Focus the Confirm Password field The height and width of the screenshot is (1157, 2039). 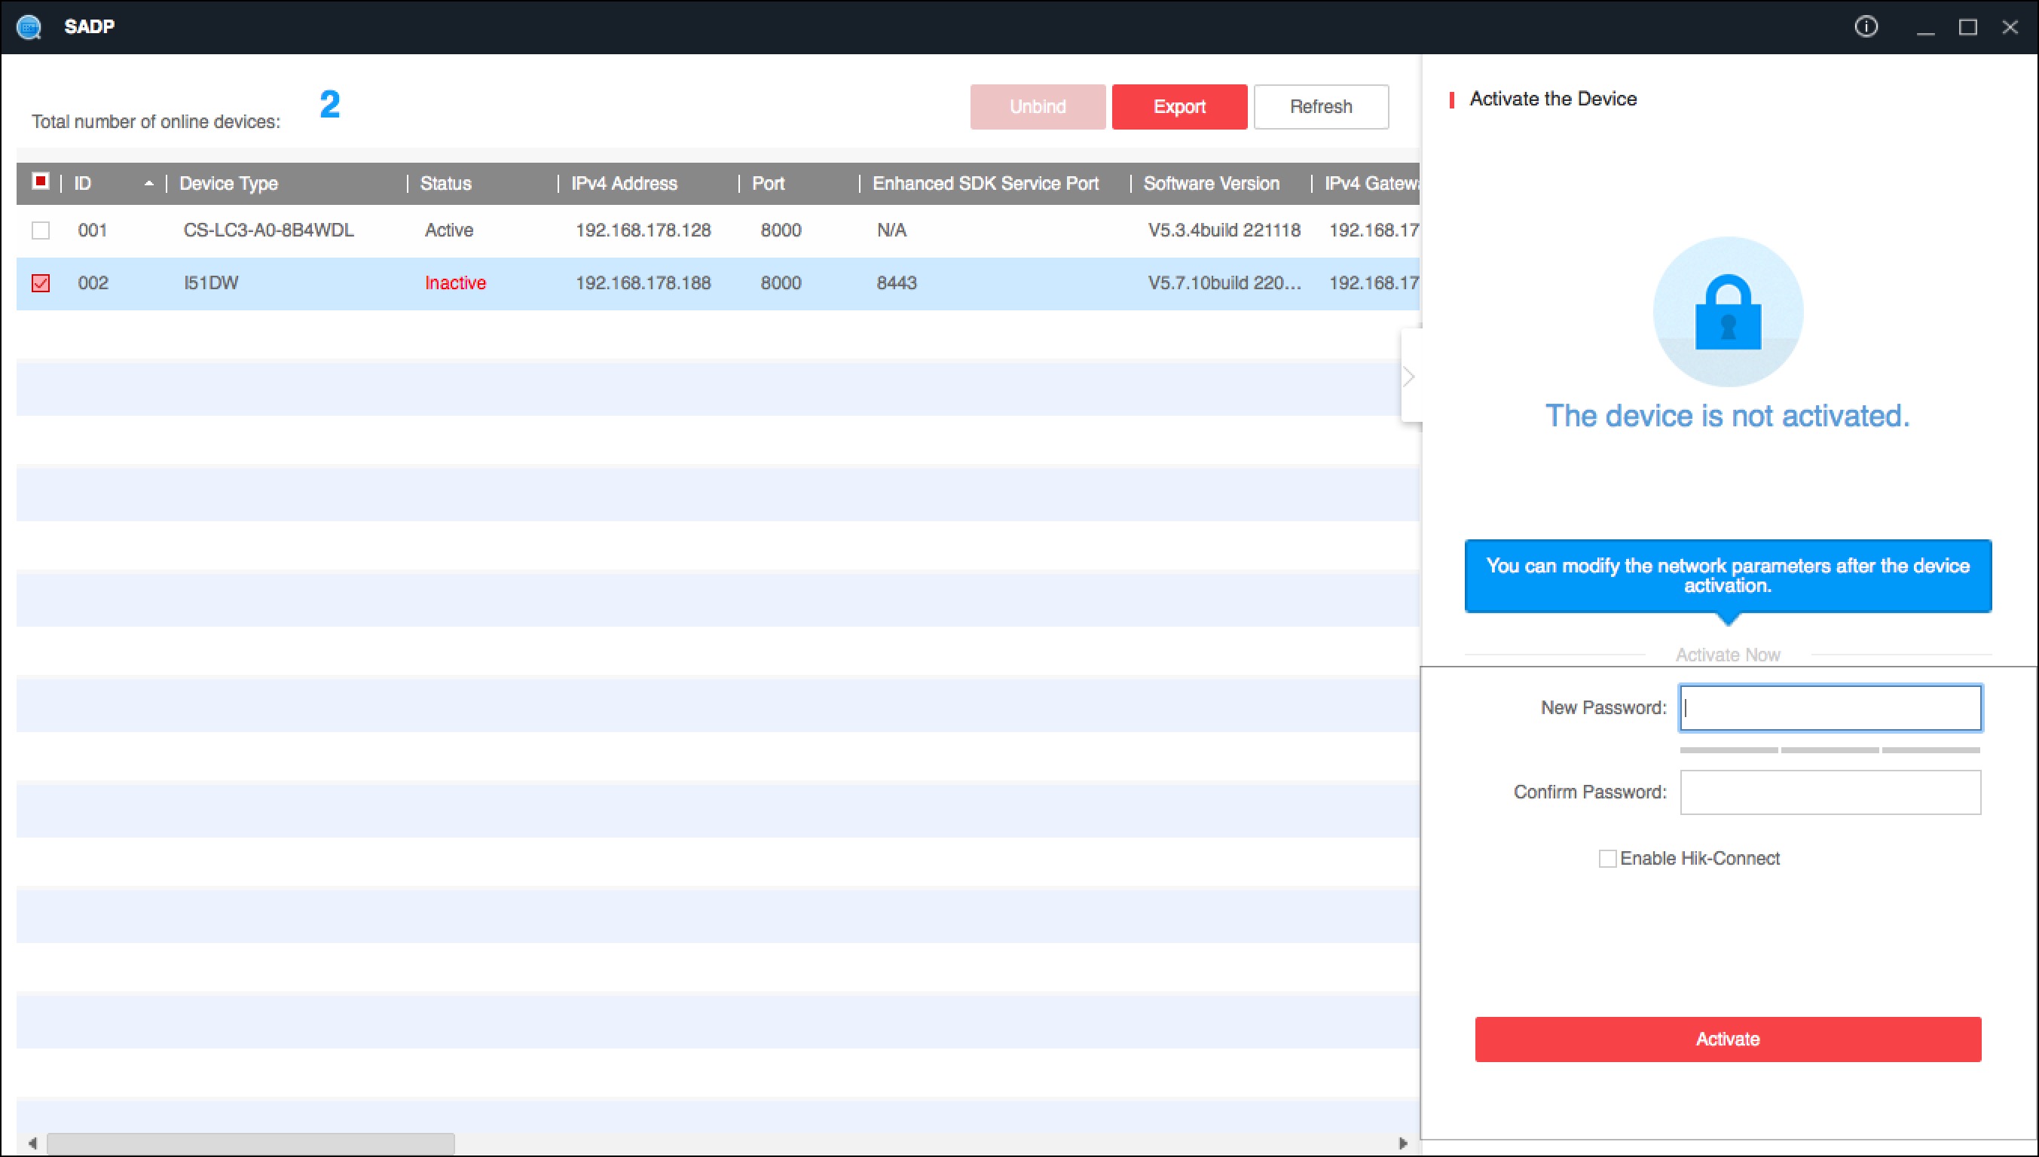pyautogui.click(x=1829, y=792)
